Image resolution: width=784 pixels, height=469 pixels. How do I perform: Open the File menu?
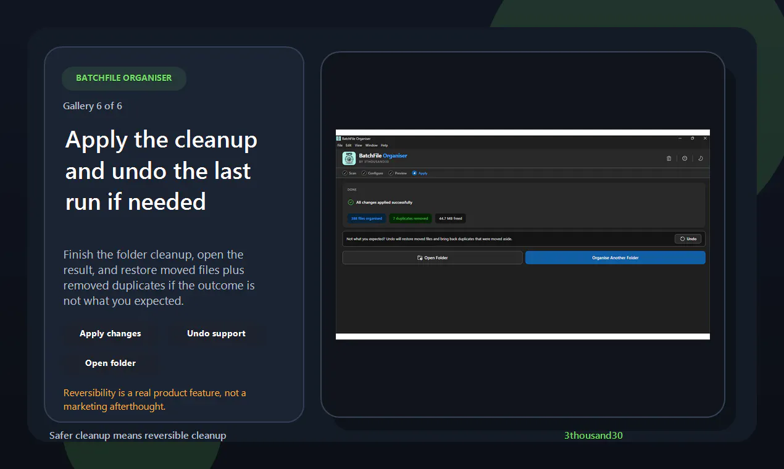[x=340, y=146]
